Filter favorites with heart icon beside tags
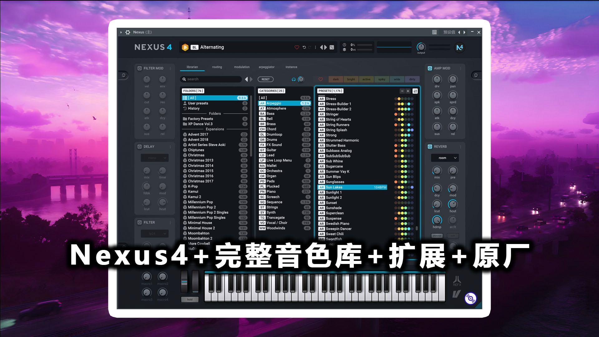Screen dimensions: 599x337 (x=320, y=79)
